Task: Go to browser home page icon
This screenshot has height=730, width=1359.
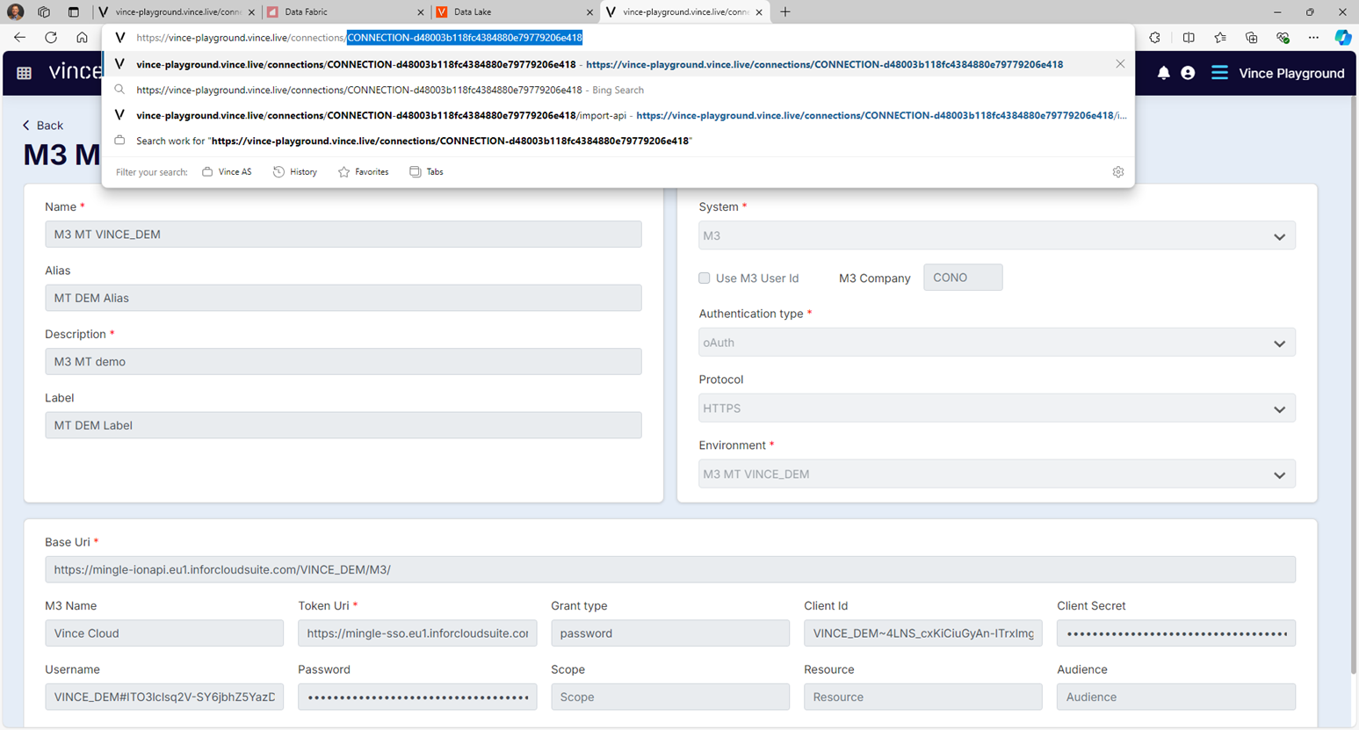Action: 82,37
